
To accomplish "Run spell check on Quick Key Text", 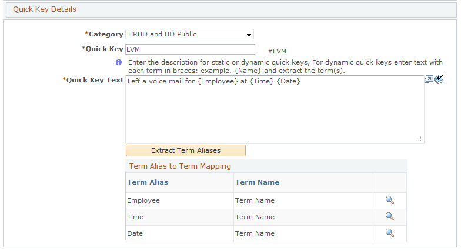I will 439,79.
